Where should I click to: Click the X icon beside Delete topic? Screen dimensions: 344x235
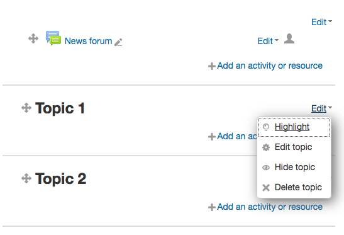tap(266, 188)
